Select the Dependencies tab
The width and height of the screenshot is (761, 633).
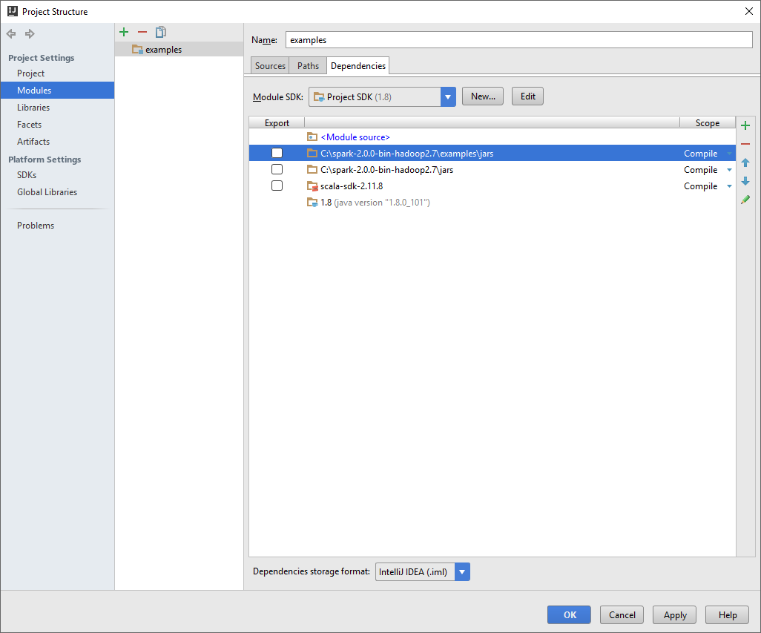click(x=358, y=65)
